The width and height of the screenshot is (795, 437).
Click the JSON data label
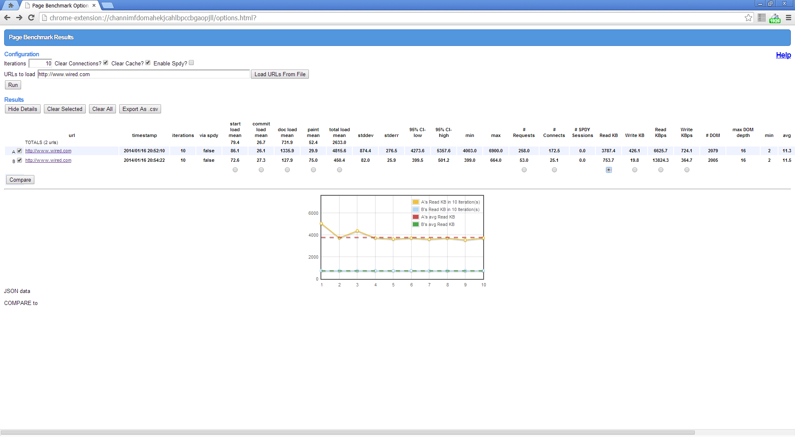[17, 291]
